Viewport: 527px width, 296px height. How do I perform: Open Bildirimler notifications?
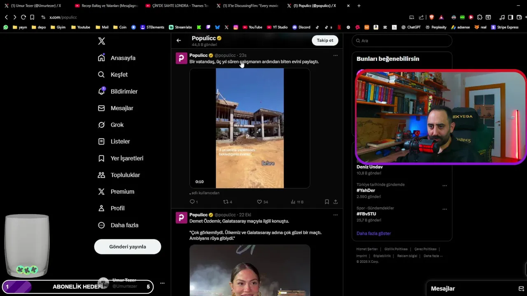(x=117, y=91)
